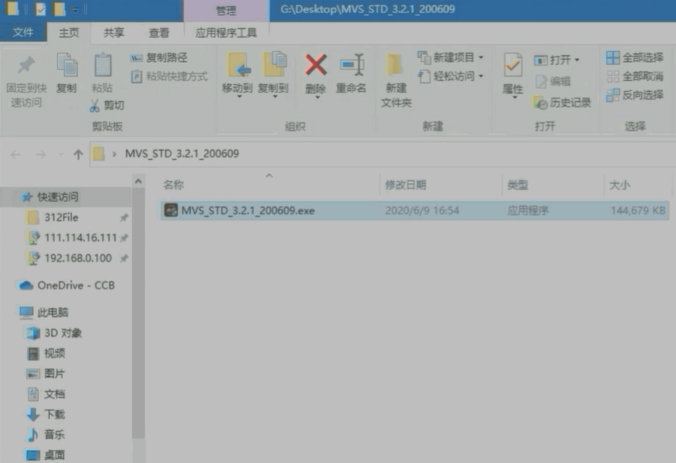The image size is (676, 463).
Task: Click the Copy Path button
Action: tap(160, 58)
